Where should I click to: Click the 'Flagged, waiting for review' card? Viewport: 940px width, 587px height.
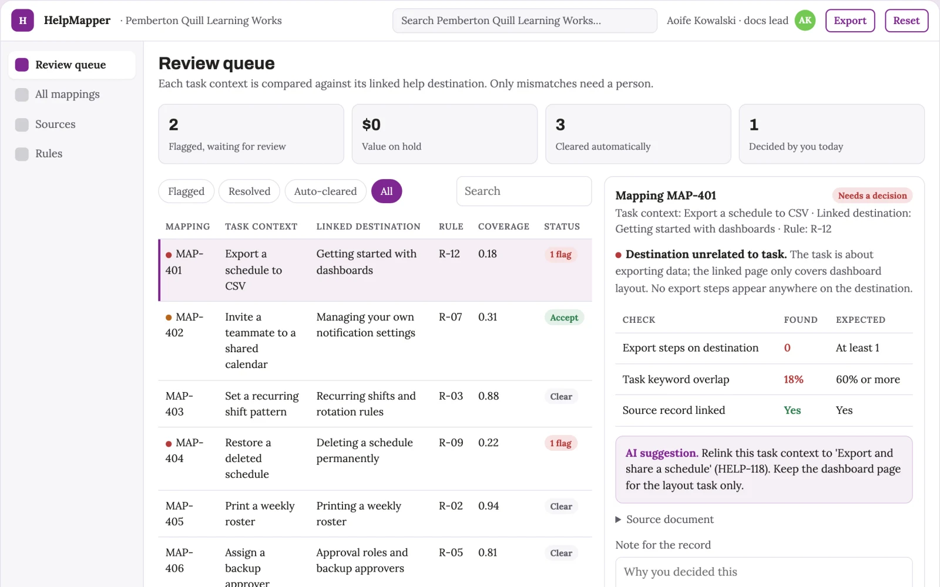[251, 134]
